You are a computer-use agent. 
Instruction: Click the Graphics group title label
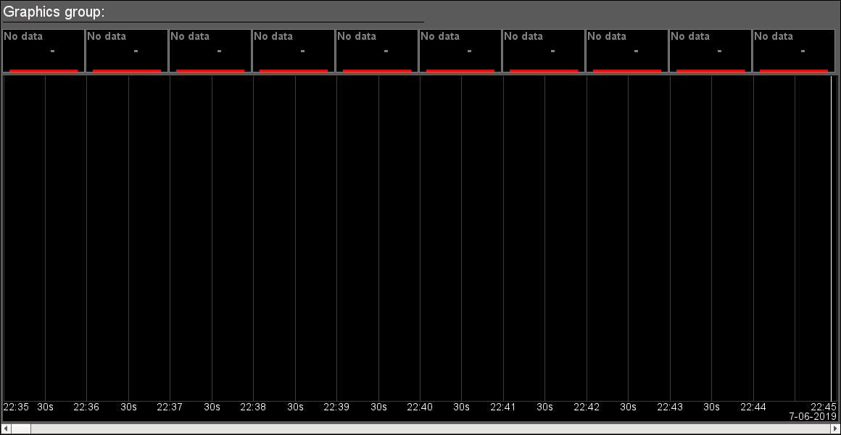[54, 12]
